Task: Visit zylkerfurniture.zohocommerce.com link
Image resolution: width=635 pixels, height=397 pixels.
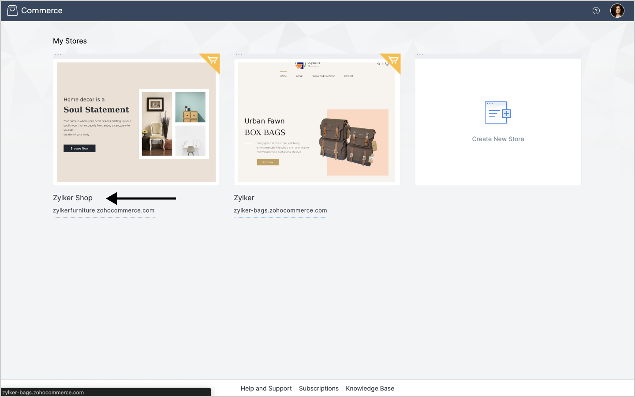Action: coord(104,210)
